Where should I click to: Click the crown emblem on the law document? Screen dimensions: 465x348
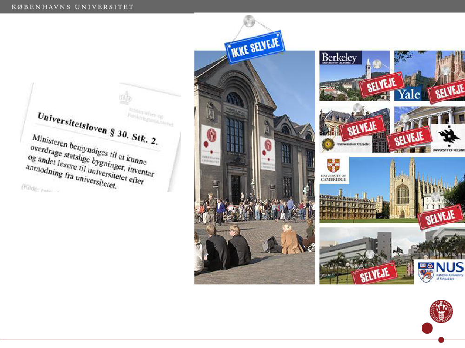126,98
